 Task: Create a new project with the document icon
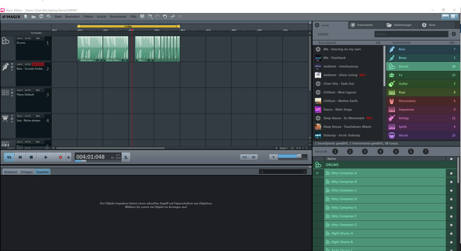pyautogui.click(x=26, y=17)
